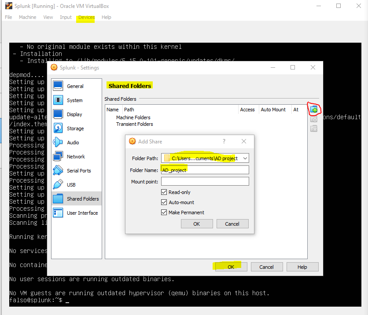Click the Splunk Settings gear title icon
This screenshot has height=315, width=368.
[54, 68]
